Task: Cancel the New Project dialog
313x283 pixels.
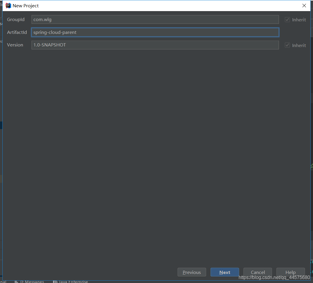Action: click(x=258, y=272)
